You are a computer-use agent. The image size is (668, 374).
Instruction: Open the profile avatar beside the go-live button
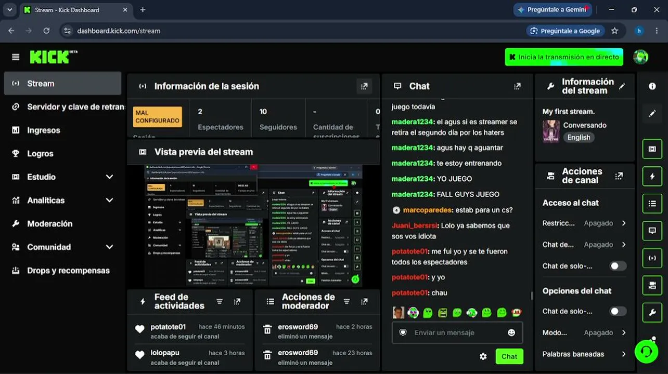coord(640,57)
